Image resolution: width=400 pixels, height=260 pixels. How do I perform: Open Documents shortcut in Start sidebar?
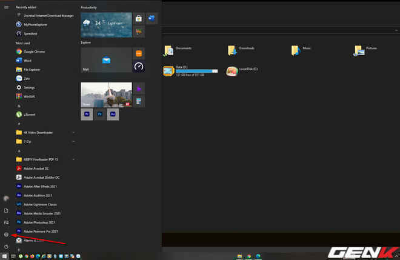[6, 210]
